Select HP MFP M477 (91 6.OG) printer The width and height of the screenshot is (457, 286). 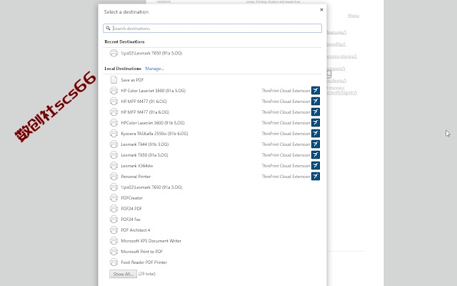click(212, 102)
